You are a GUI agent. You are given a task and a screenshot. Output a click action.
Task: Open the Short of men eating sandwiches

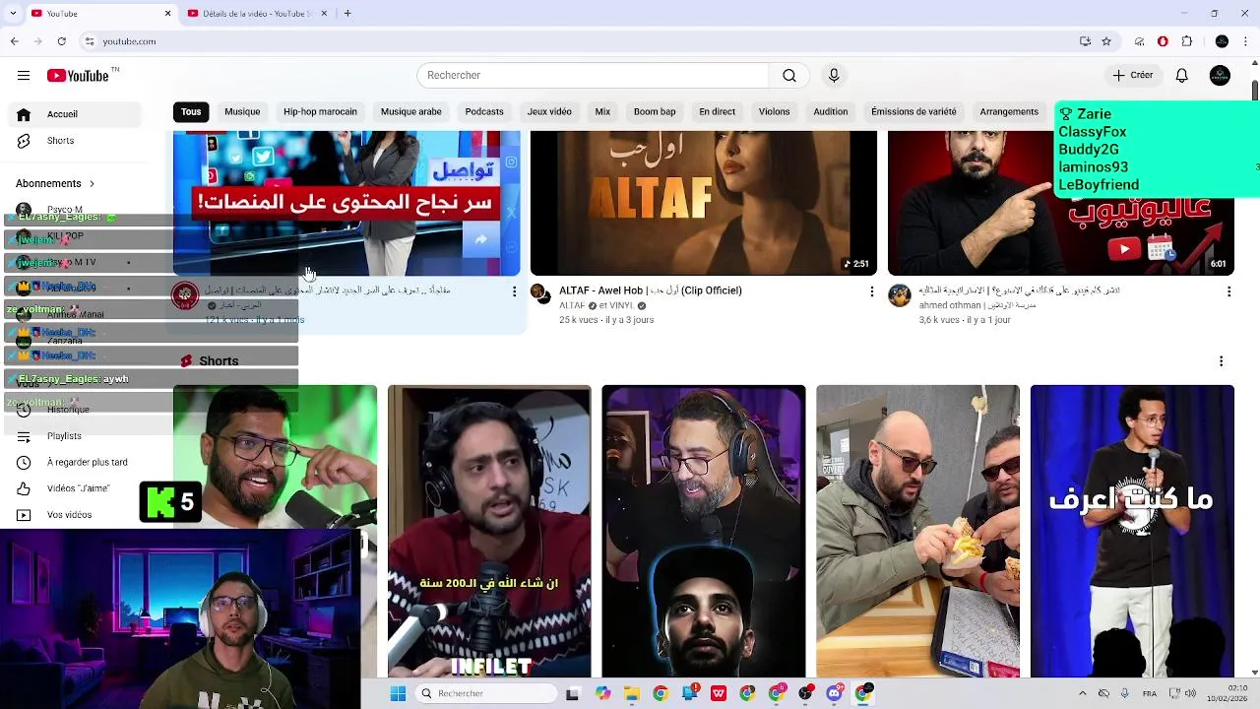click(x=917, y=532)
